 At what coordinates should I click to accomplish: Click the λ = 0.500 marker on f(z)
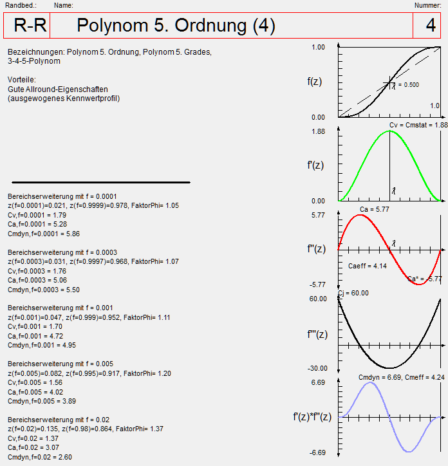(x=404, y=85)
